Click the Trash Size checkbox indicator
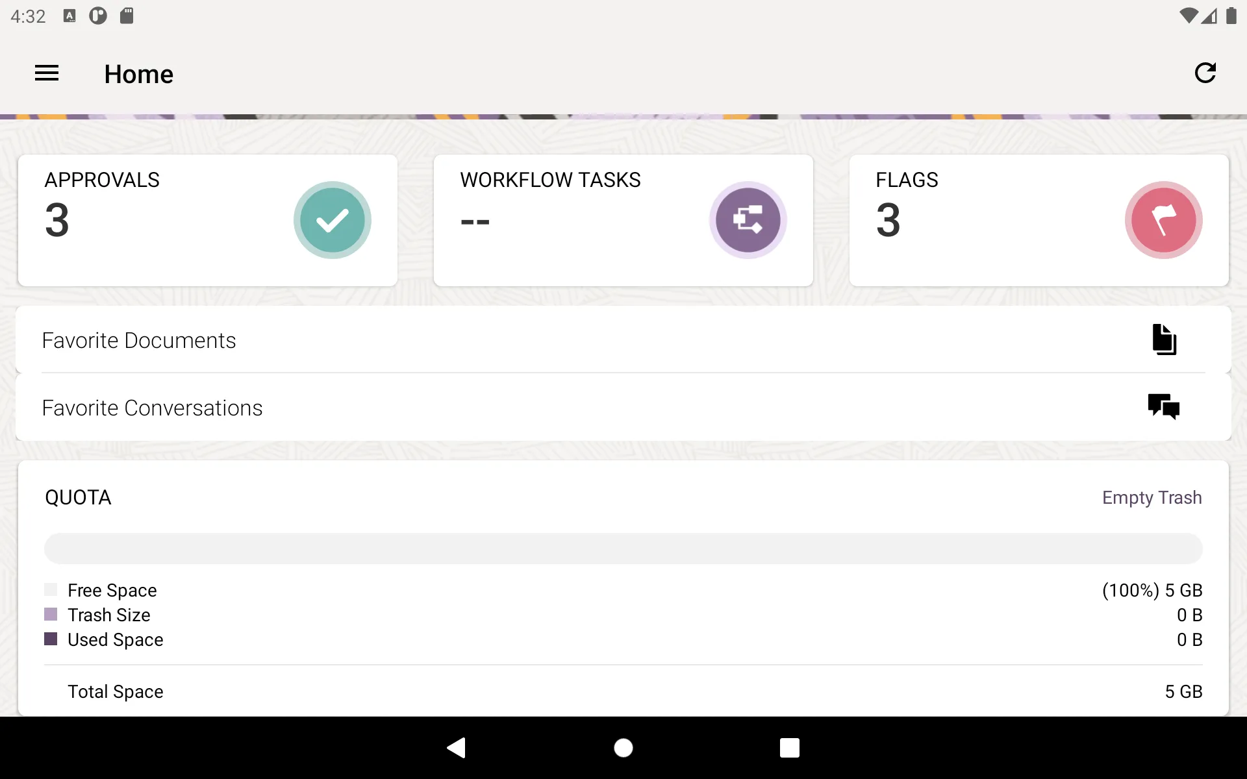1247x779 pixels. 51,614
